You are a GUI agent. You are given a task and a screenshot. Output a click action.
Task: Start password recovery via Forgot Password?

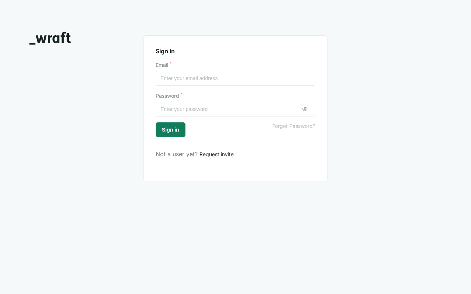point(294,126)
